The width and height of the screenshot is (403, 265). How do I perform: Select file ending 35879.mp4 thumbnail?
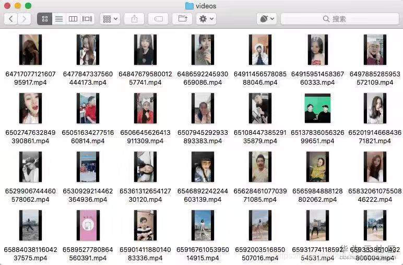(x=260, y=108)
